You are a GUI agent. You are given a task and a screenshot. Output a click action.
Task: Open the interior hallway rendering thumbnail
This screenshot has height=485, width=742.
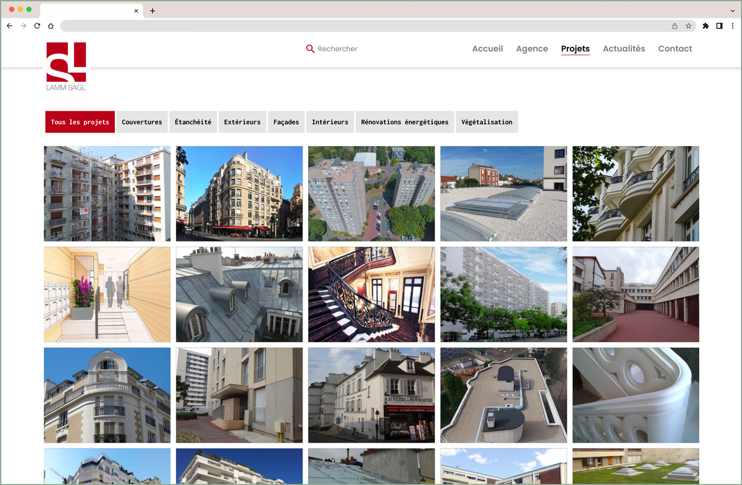point(107,294)
